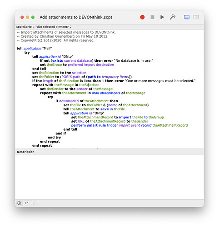Click 'One or more messages must be selected.' string

[160, 81]
